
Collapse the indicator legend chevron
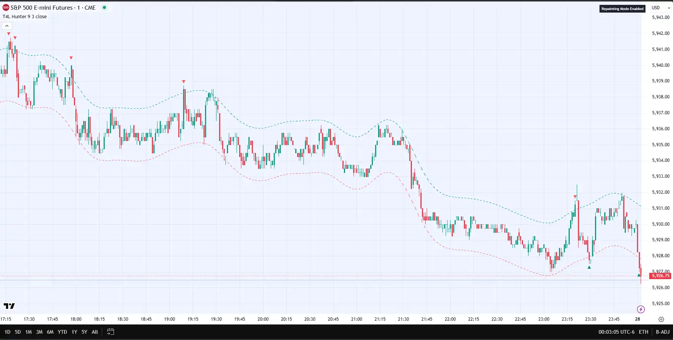click(x=7, y=26)
